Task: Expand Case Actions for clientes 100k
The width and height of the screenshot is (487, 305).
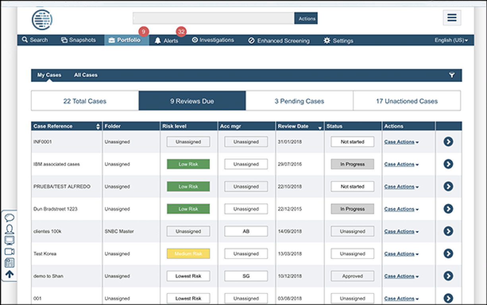Action: [x=401, y=232]
